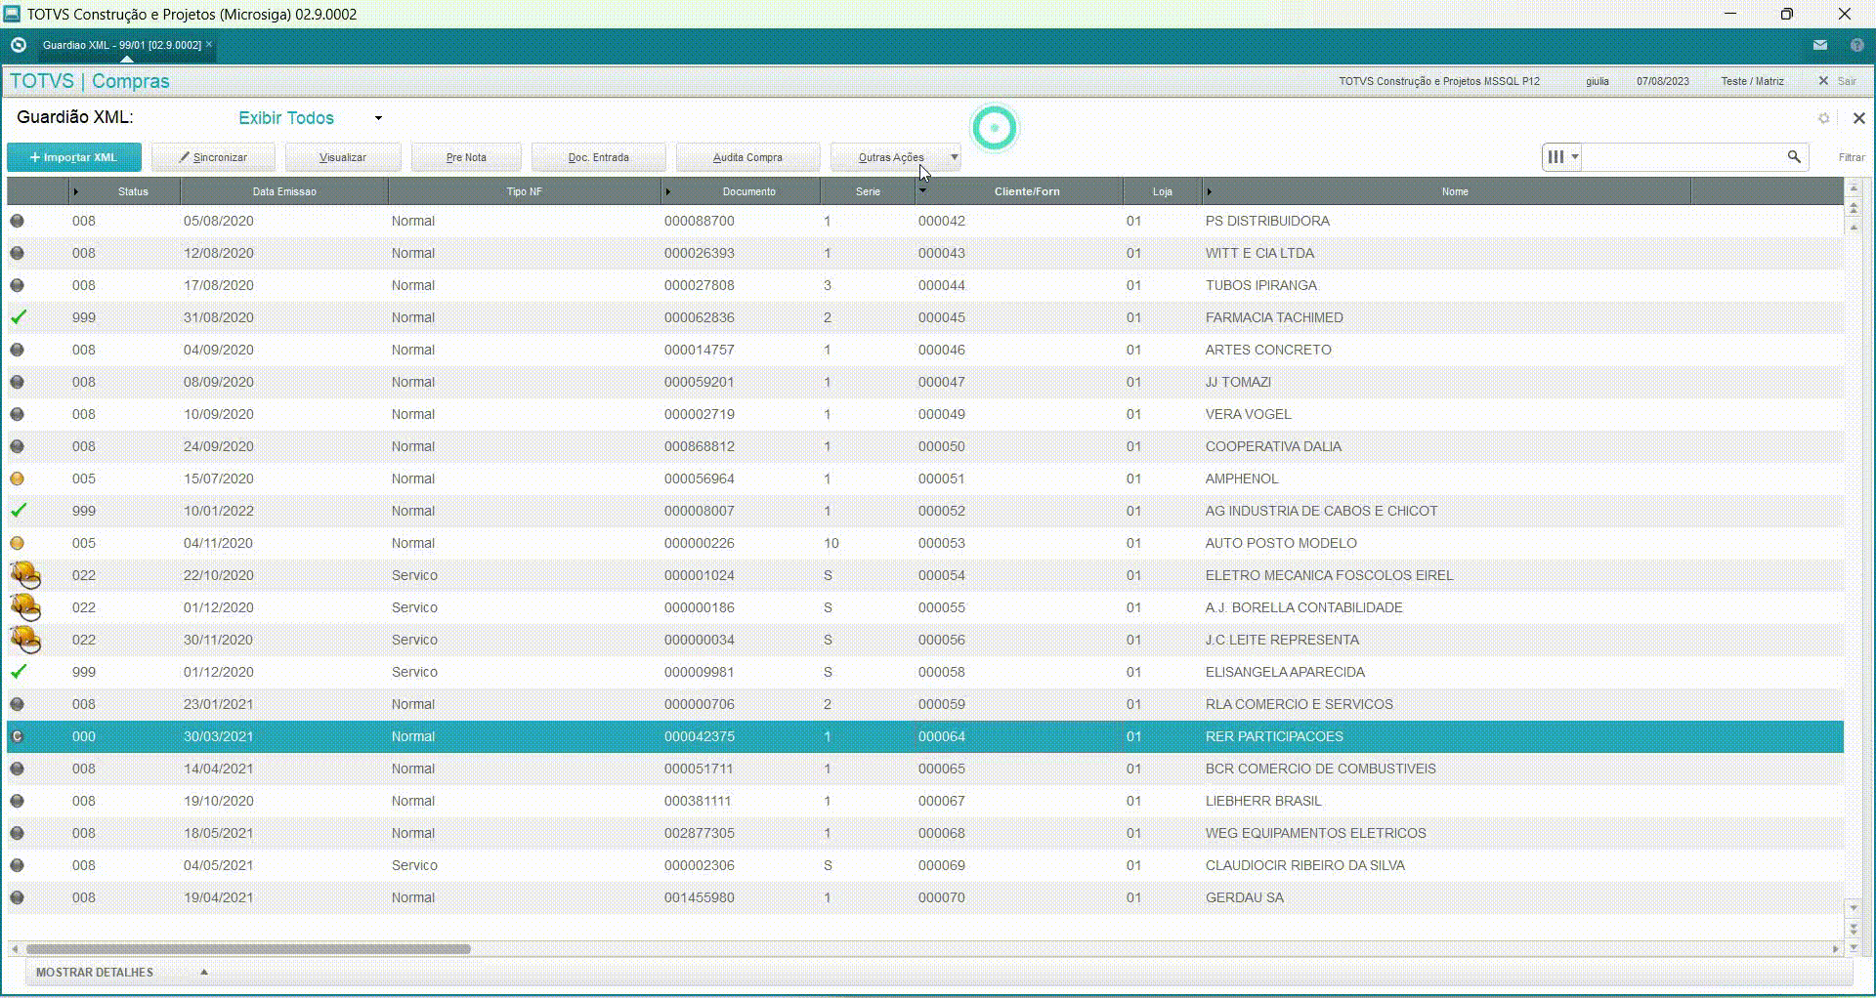1876x998 pixels.
Task: Click the helmet icon for J.C LEITE REPRESENTA
Action: pos(25,640)
